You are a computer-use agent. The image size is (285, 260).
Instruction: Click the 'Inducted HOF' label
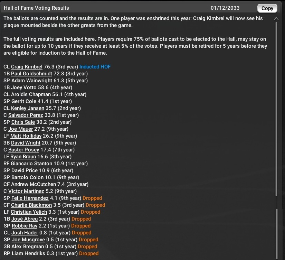point(95,67)
